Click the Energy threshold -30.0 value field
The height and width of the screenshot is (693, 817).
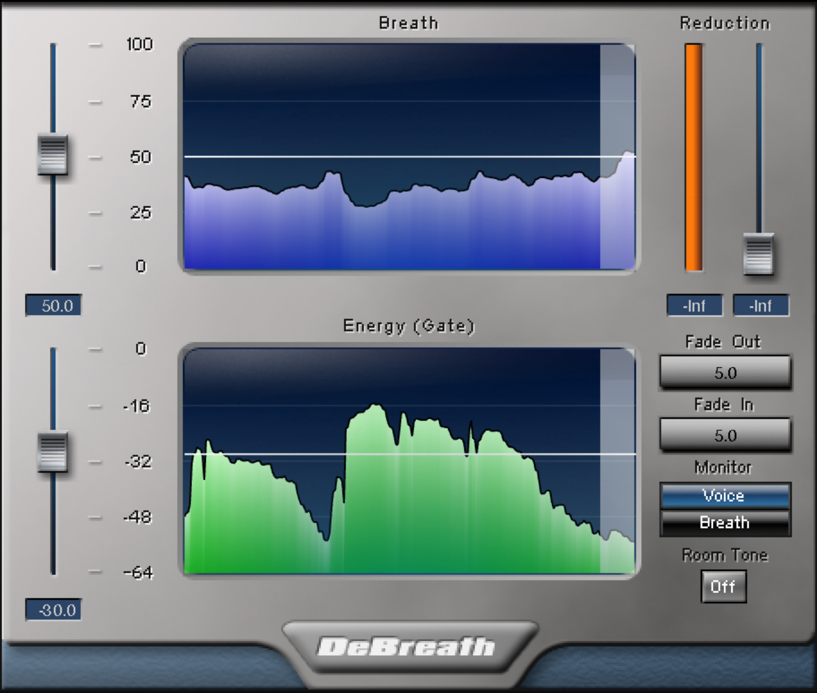pyautogui.click(x=54, y=610)
